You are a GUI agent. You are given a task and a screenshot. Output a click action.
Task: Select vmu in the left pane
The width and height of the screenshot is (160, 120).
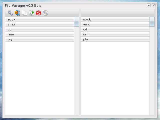click(x=39, y=24)
